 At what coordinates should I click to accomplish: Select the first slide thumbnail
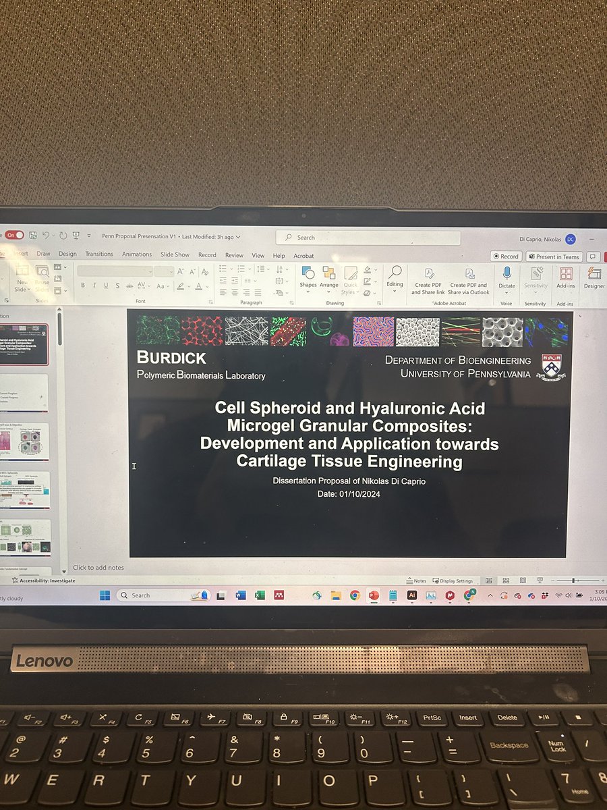(24, 344)
